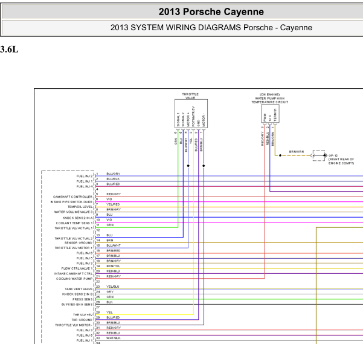Select "THROTTLE VLV ACTUAL 2" label
363x344 pixels.
(x=74, y=238)
